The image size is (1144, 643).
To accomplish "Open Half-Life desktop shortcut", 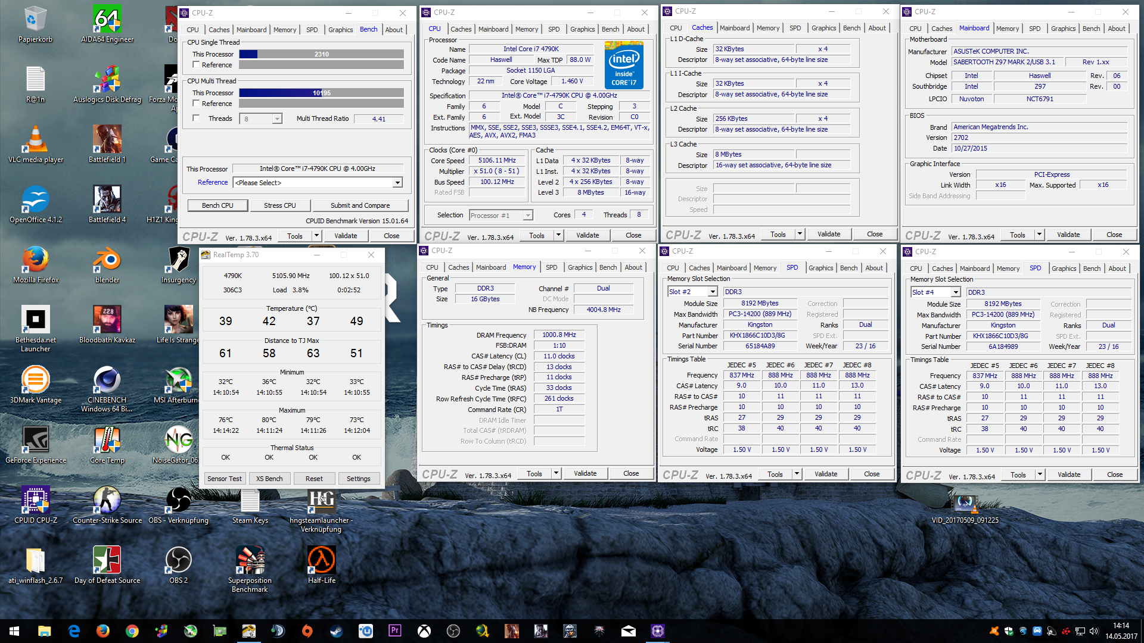I will 321,566.
